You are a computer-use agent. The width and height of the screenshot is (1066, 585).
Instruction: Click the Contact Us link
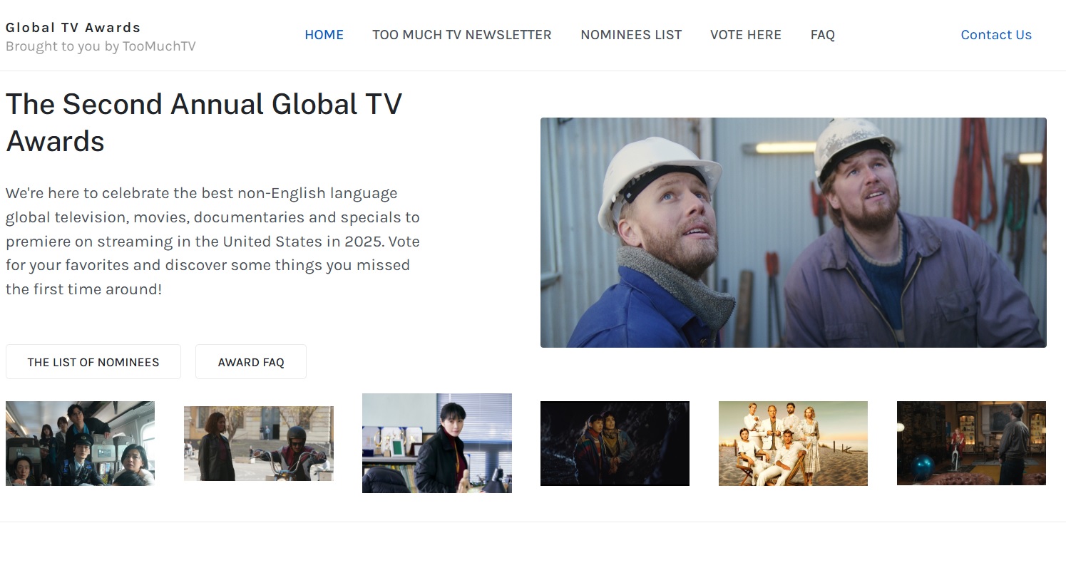995,34
